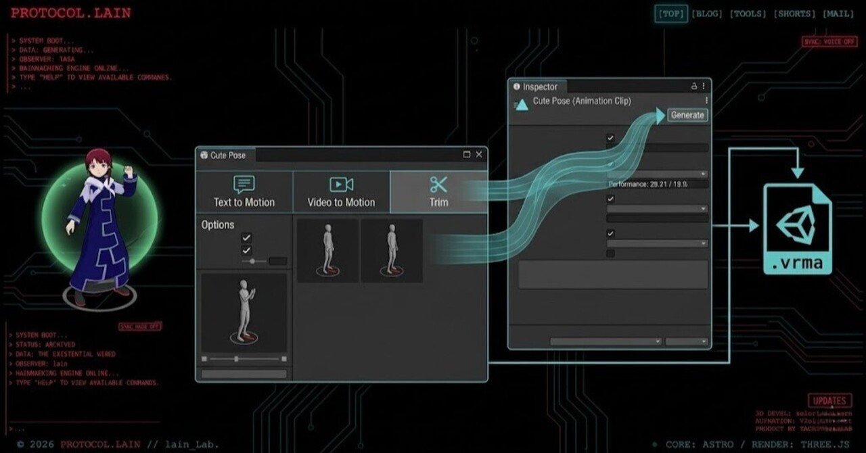
Task: Click the Animation Clip triangle icon
Action: (x=522, y=105)
